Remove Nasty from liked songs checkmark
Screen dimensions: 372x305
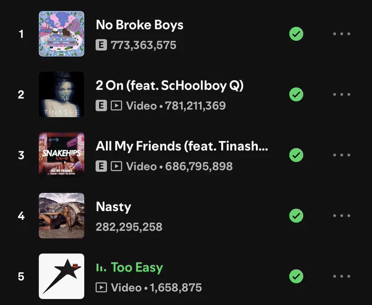296,215
